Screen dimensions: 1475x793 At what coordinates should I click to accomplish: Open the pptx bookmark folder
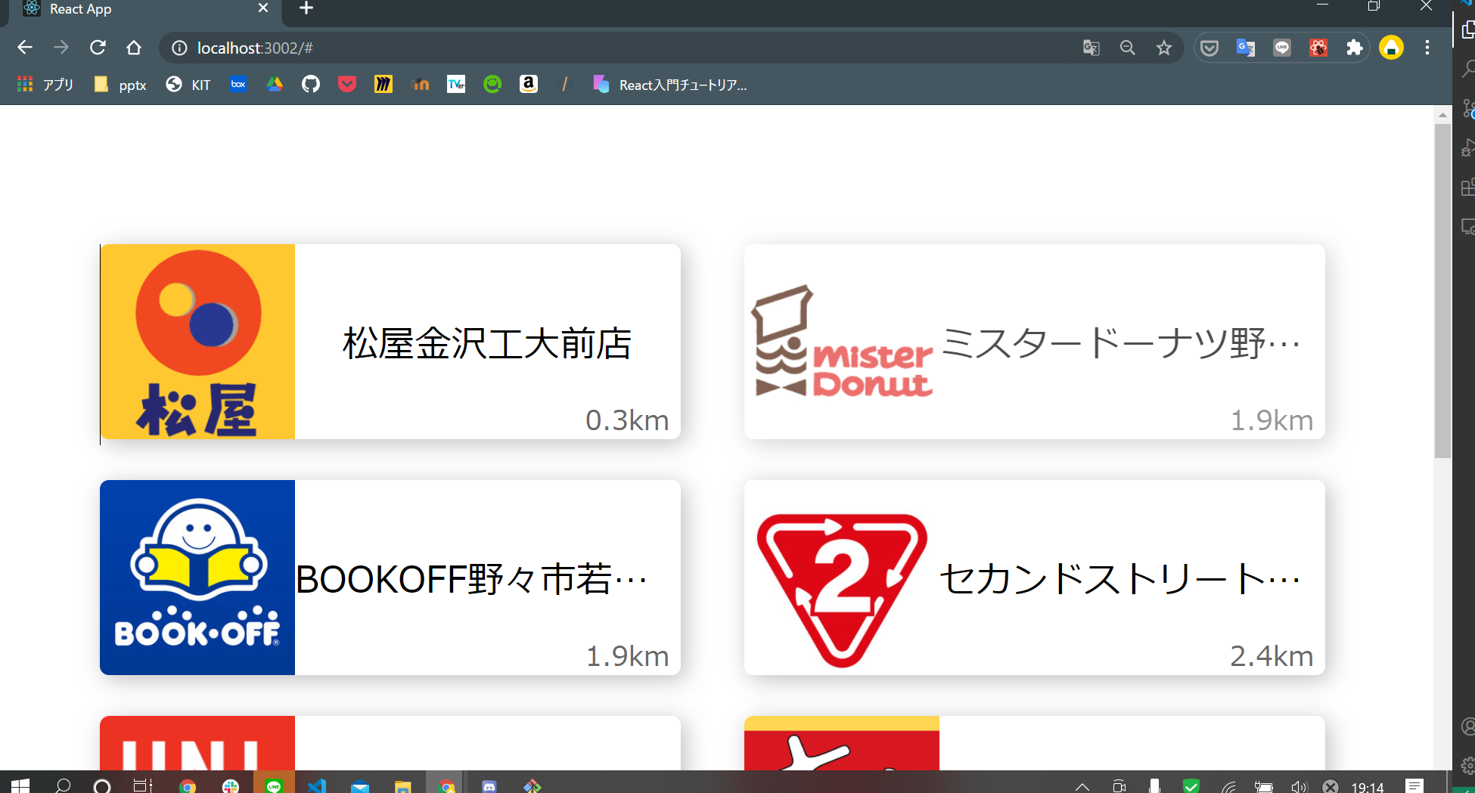pos(120,85)
